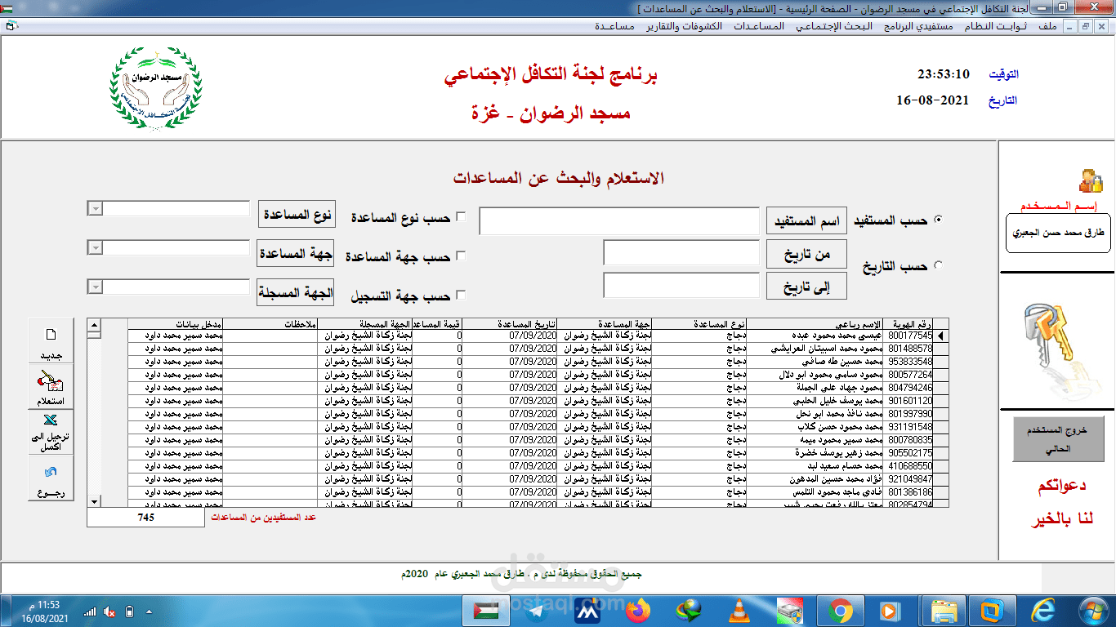1116x627 pixels.
Task: Open the جهة المساعدة dropdown arrow
Action: point(96,247)
